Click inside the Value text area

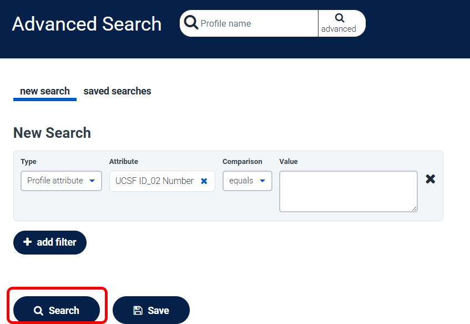click(348, 191)
